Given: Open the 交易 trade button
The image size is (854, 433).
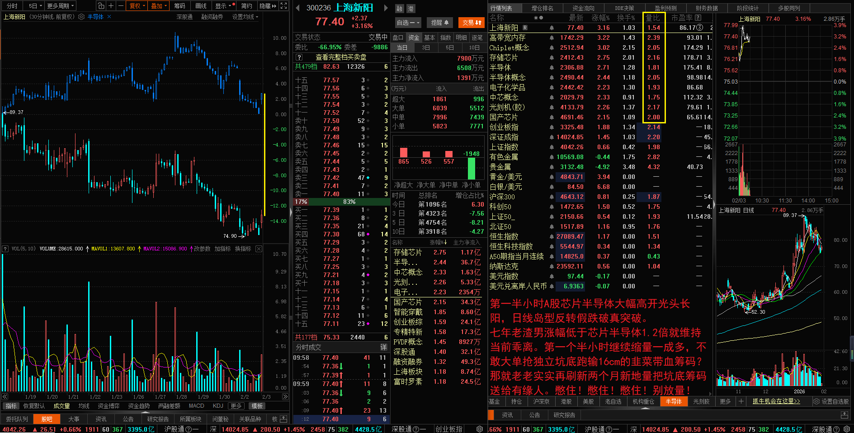Looking at the screenshot, I should 472,22.
